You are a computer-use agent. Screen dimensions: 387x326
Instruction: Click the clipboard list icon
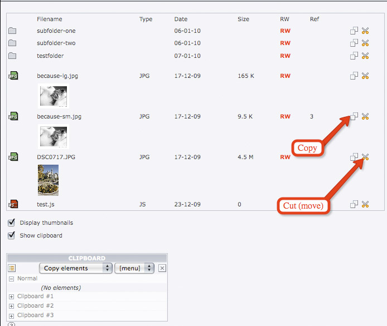(x=12, y=268)
